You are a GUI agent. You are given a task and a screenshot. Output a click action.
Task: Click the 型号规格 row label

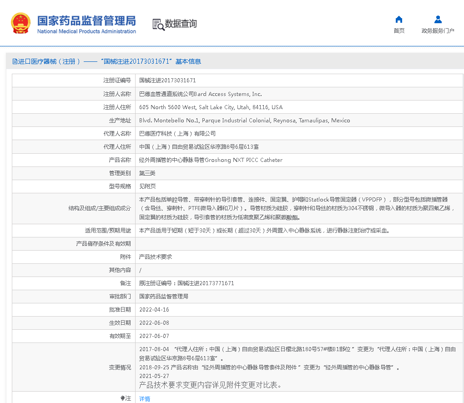point(120,186)
